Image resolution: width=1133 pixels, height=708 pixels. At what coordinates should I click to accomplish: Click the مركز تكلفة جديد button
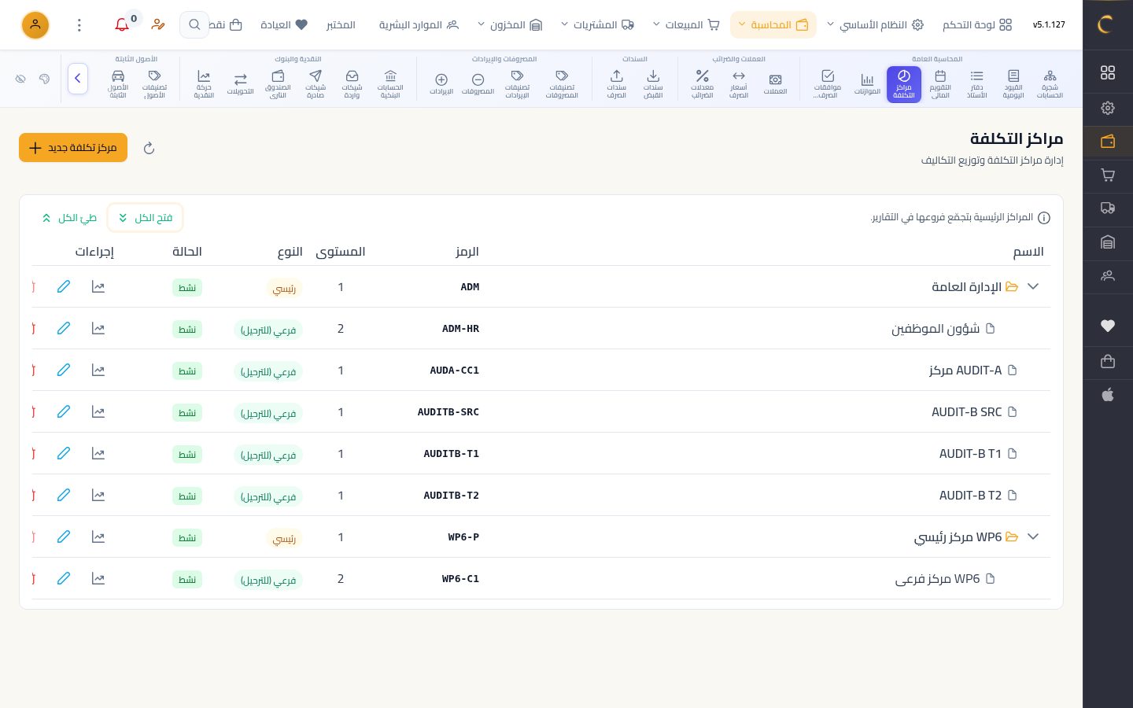point(73,148)
